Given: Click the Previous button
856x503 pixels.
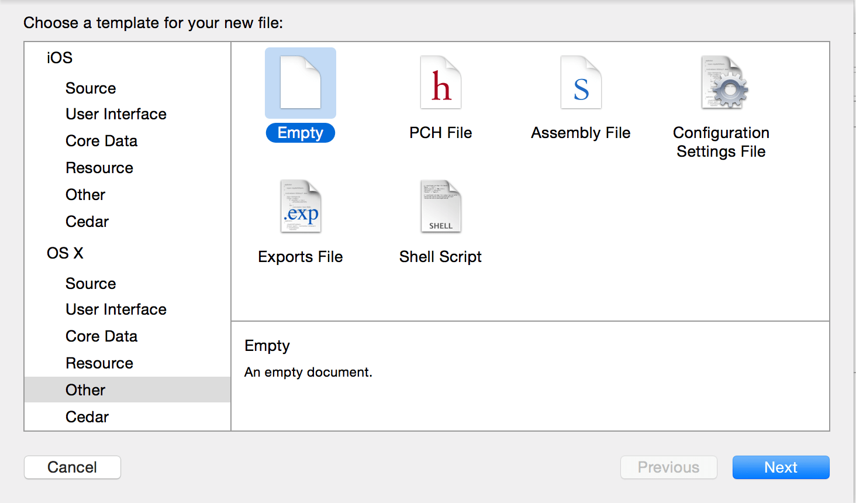Looking at the screenshot, I should point(668,467).
